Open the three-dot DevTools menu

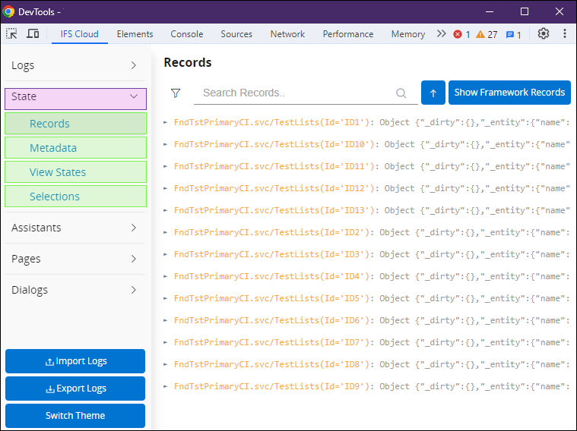[565, 34]
